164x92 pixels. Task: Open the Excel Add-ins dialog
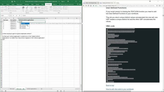pos(27,9)
